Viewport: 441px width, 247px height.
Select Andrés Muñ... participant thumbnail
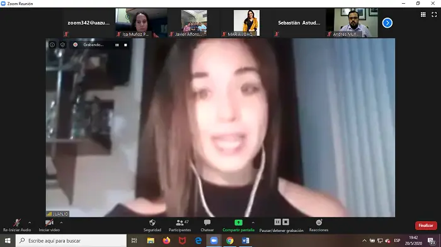[x=352, y=23]
